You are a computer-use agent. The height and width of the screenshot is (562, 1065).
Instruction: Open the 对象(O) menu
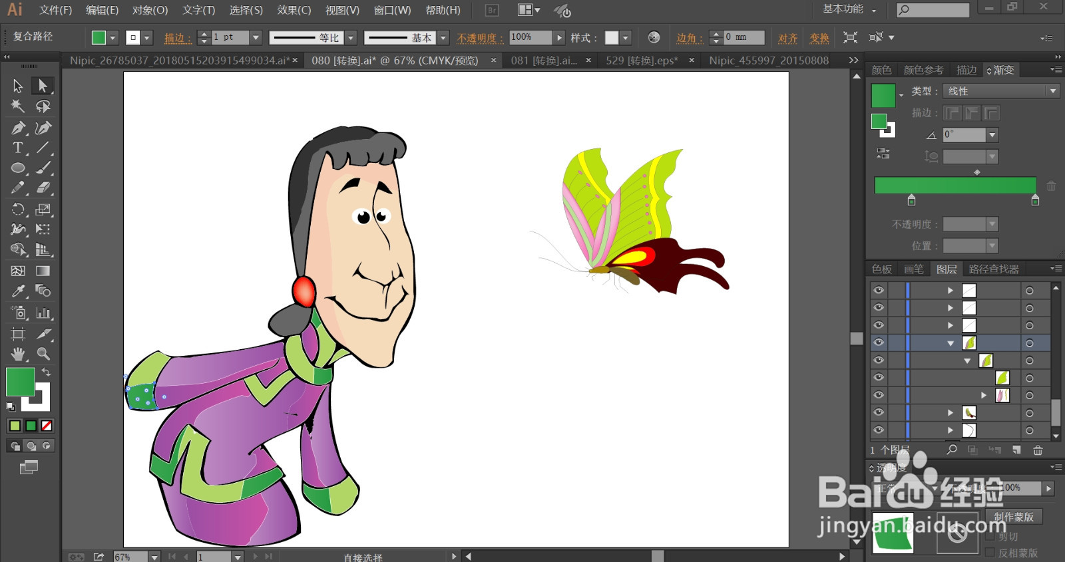(x=150, y=10)
